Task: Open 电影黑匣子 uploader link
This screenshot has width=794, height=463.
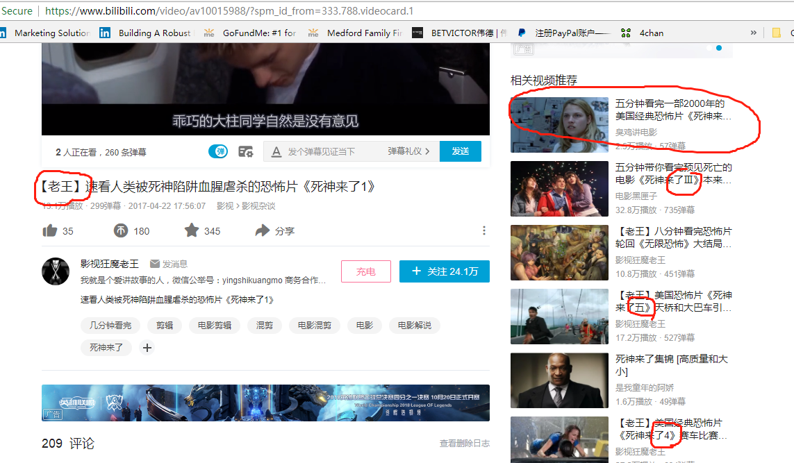Action: [636, 196]
